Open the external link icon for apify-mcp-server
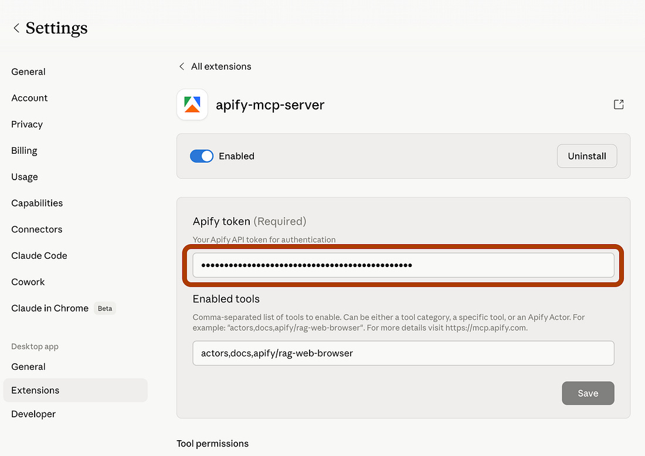This screenshot has height=456, width=645. [x=619, y=104]
